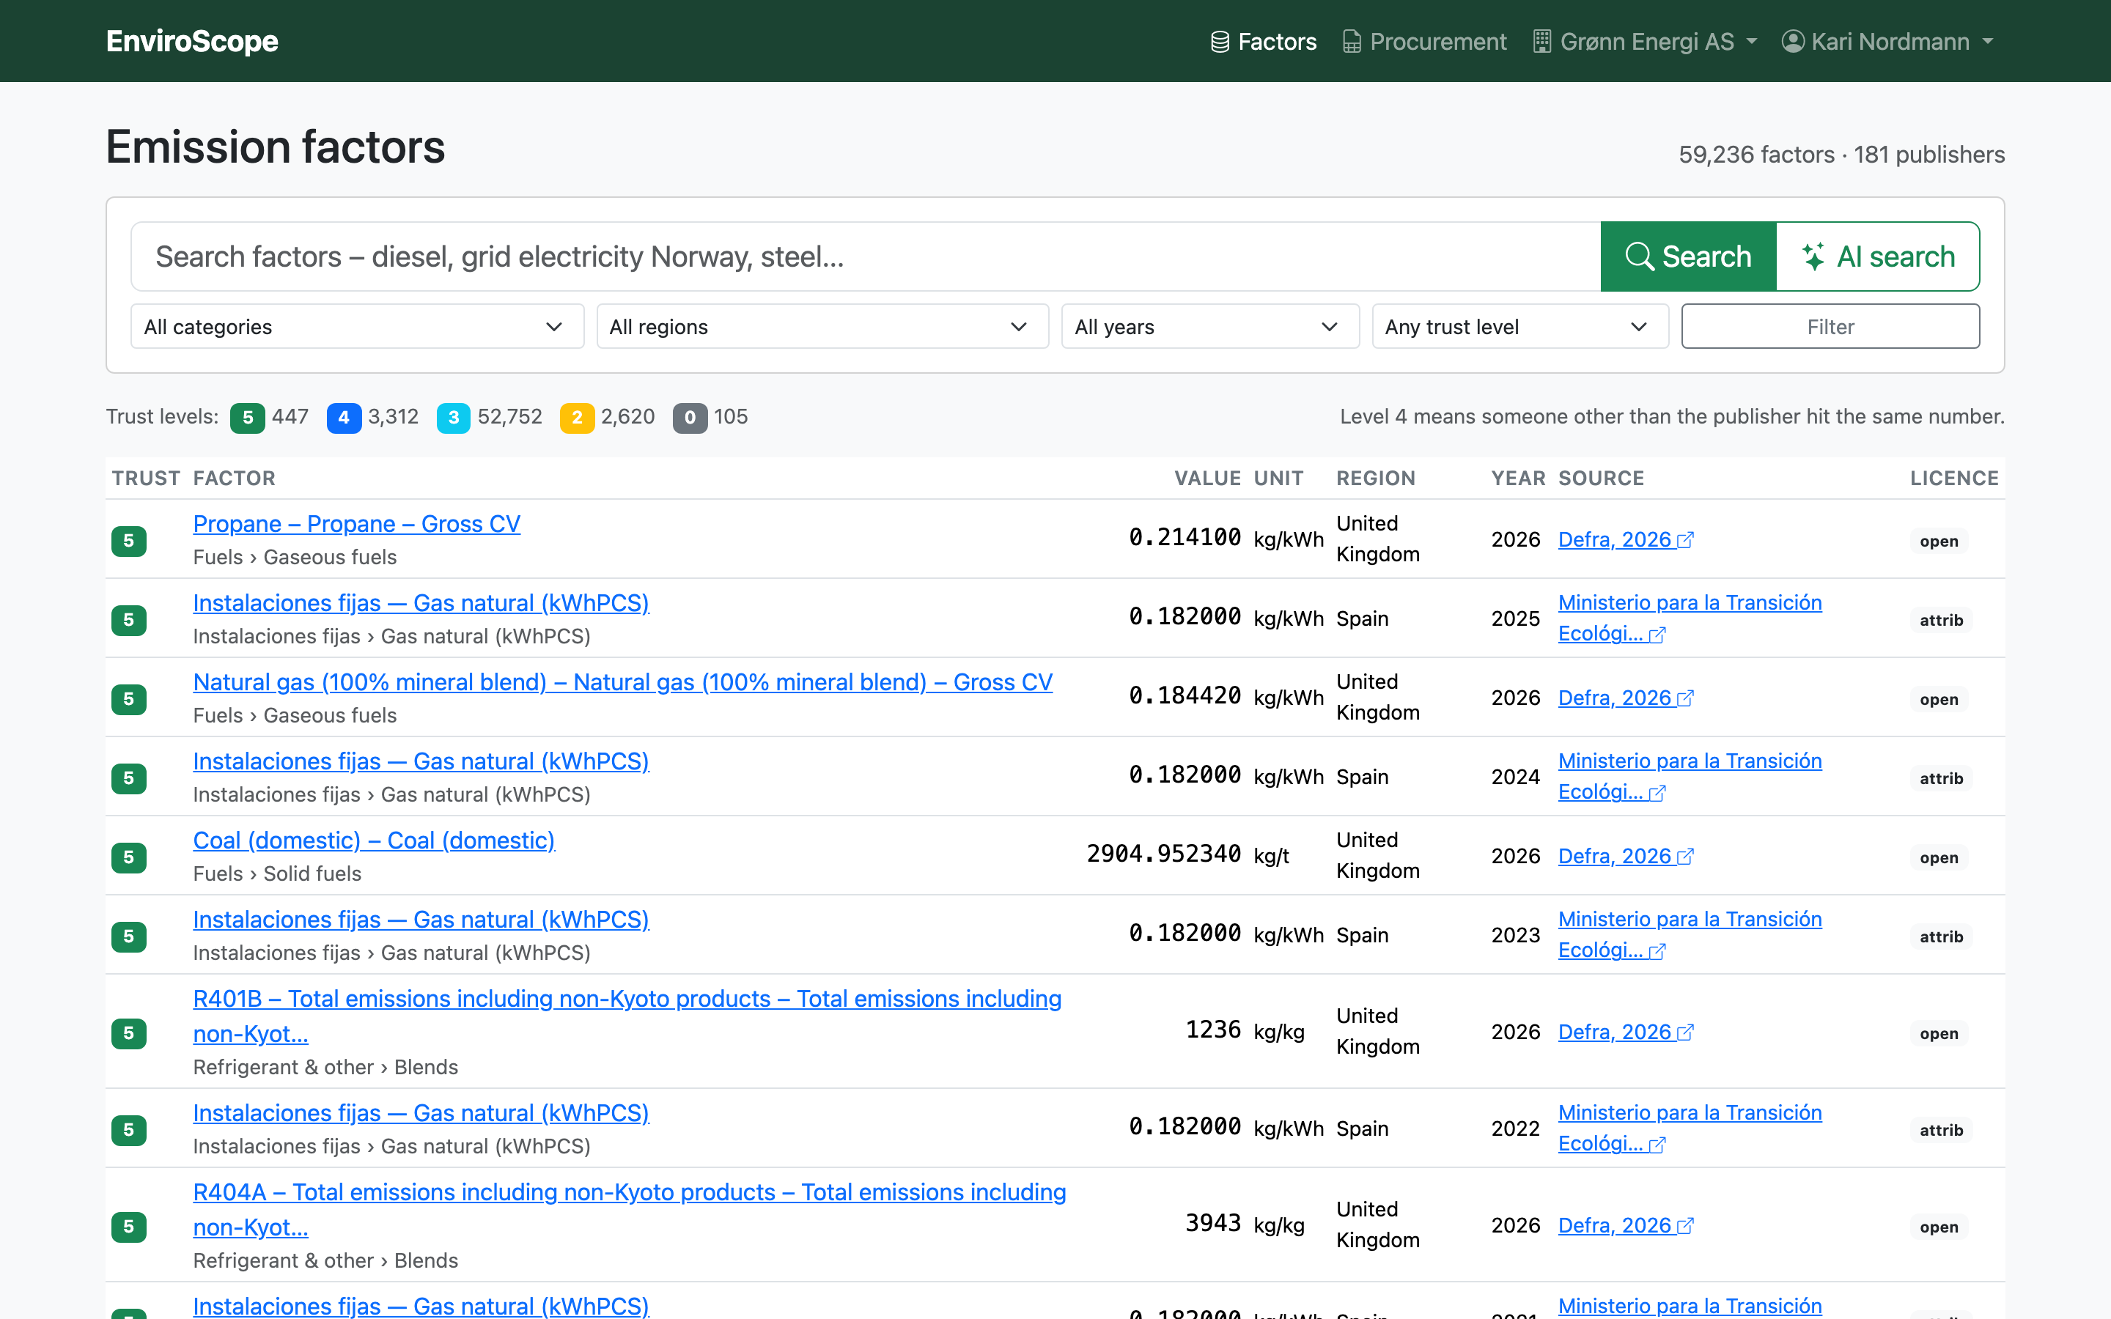Click the AI search button

pyautogui.click(x=1877, y=256)
